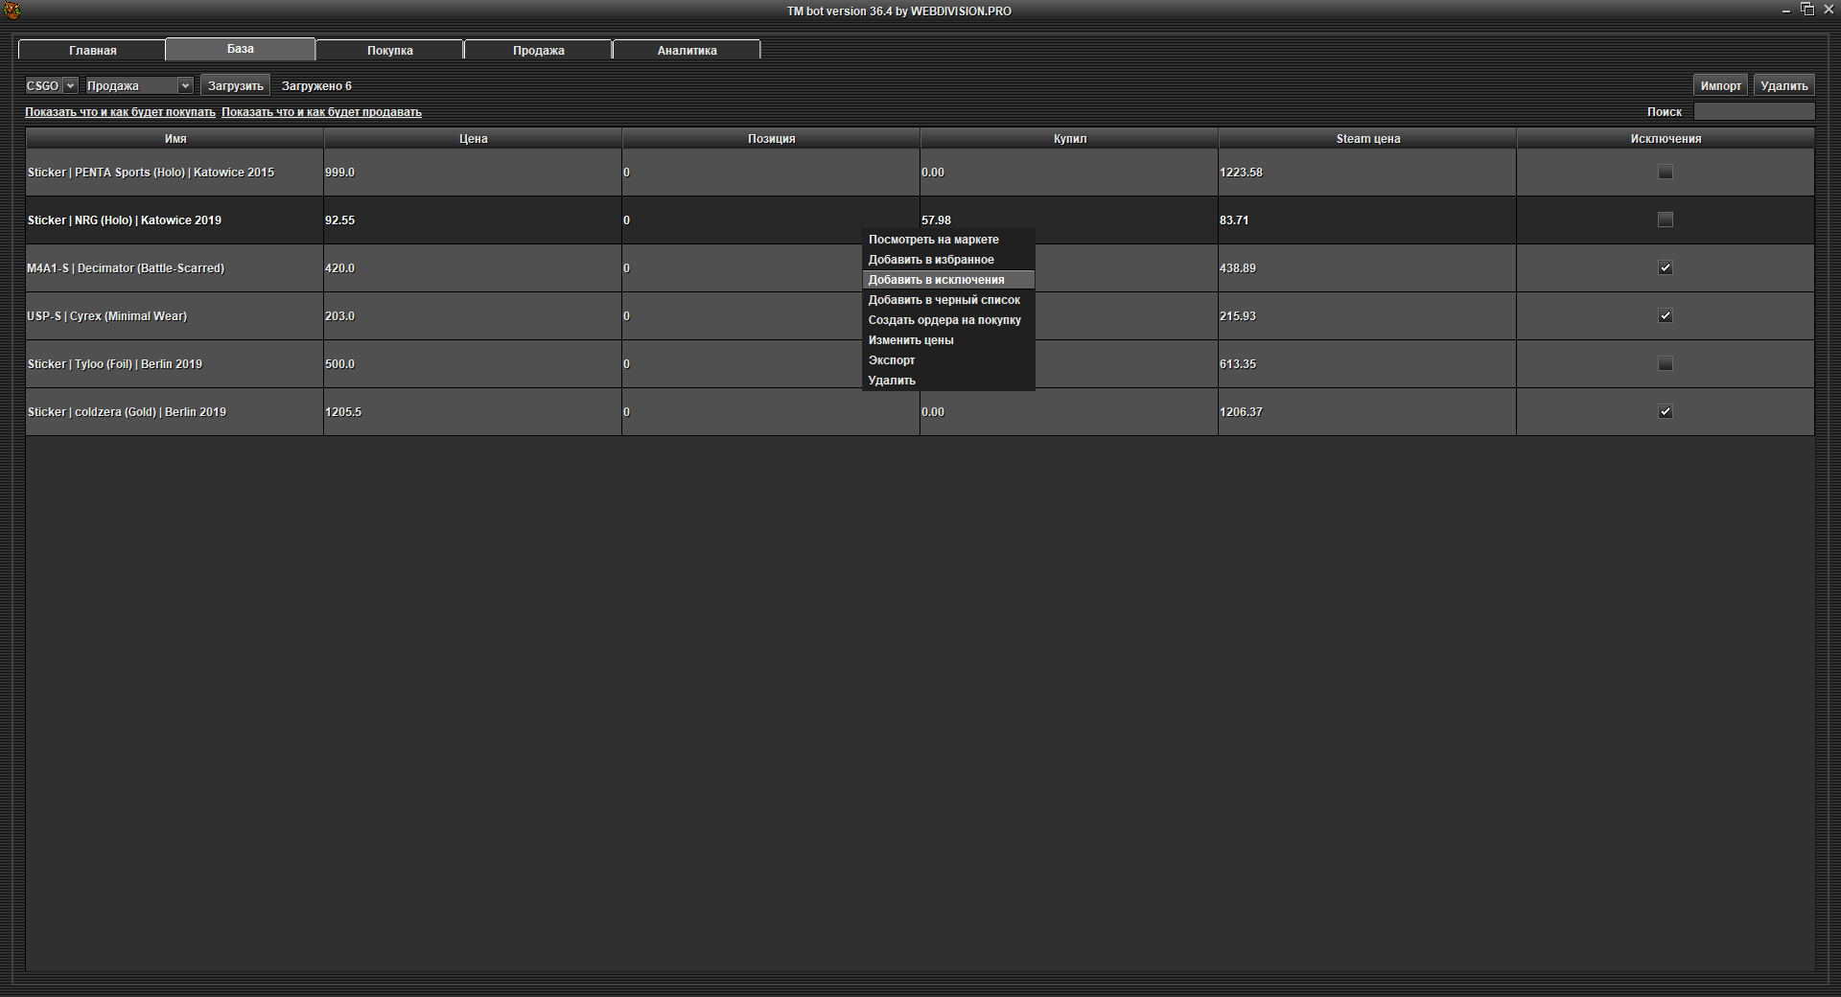Toggle exclusion checkbox for Tyloo Foil sticker

1666,364
